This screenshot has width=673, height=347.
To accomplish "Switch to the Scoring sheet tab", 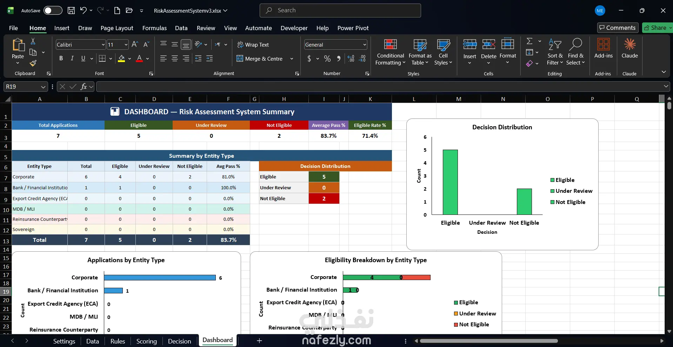I will pos(146,341).
